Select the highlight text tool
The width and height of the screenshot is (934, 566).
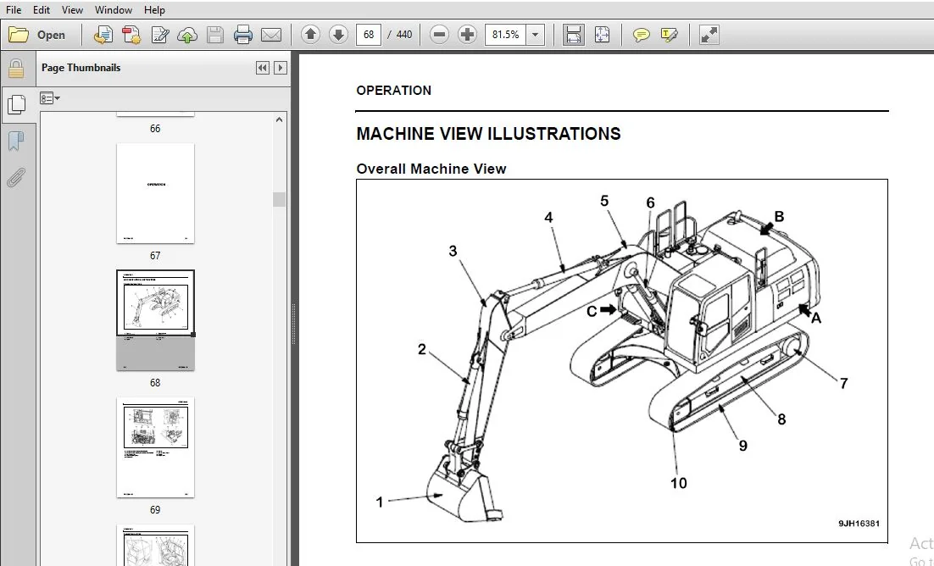pos(669,35)
